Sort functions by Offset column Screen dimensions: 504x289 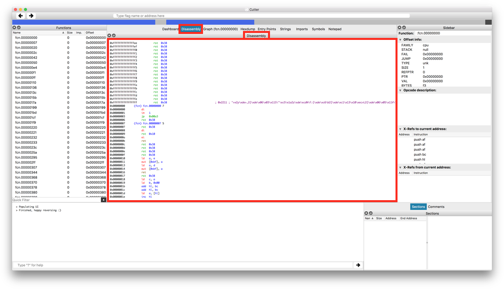coord(95,33)
